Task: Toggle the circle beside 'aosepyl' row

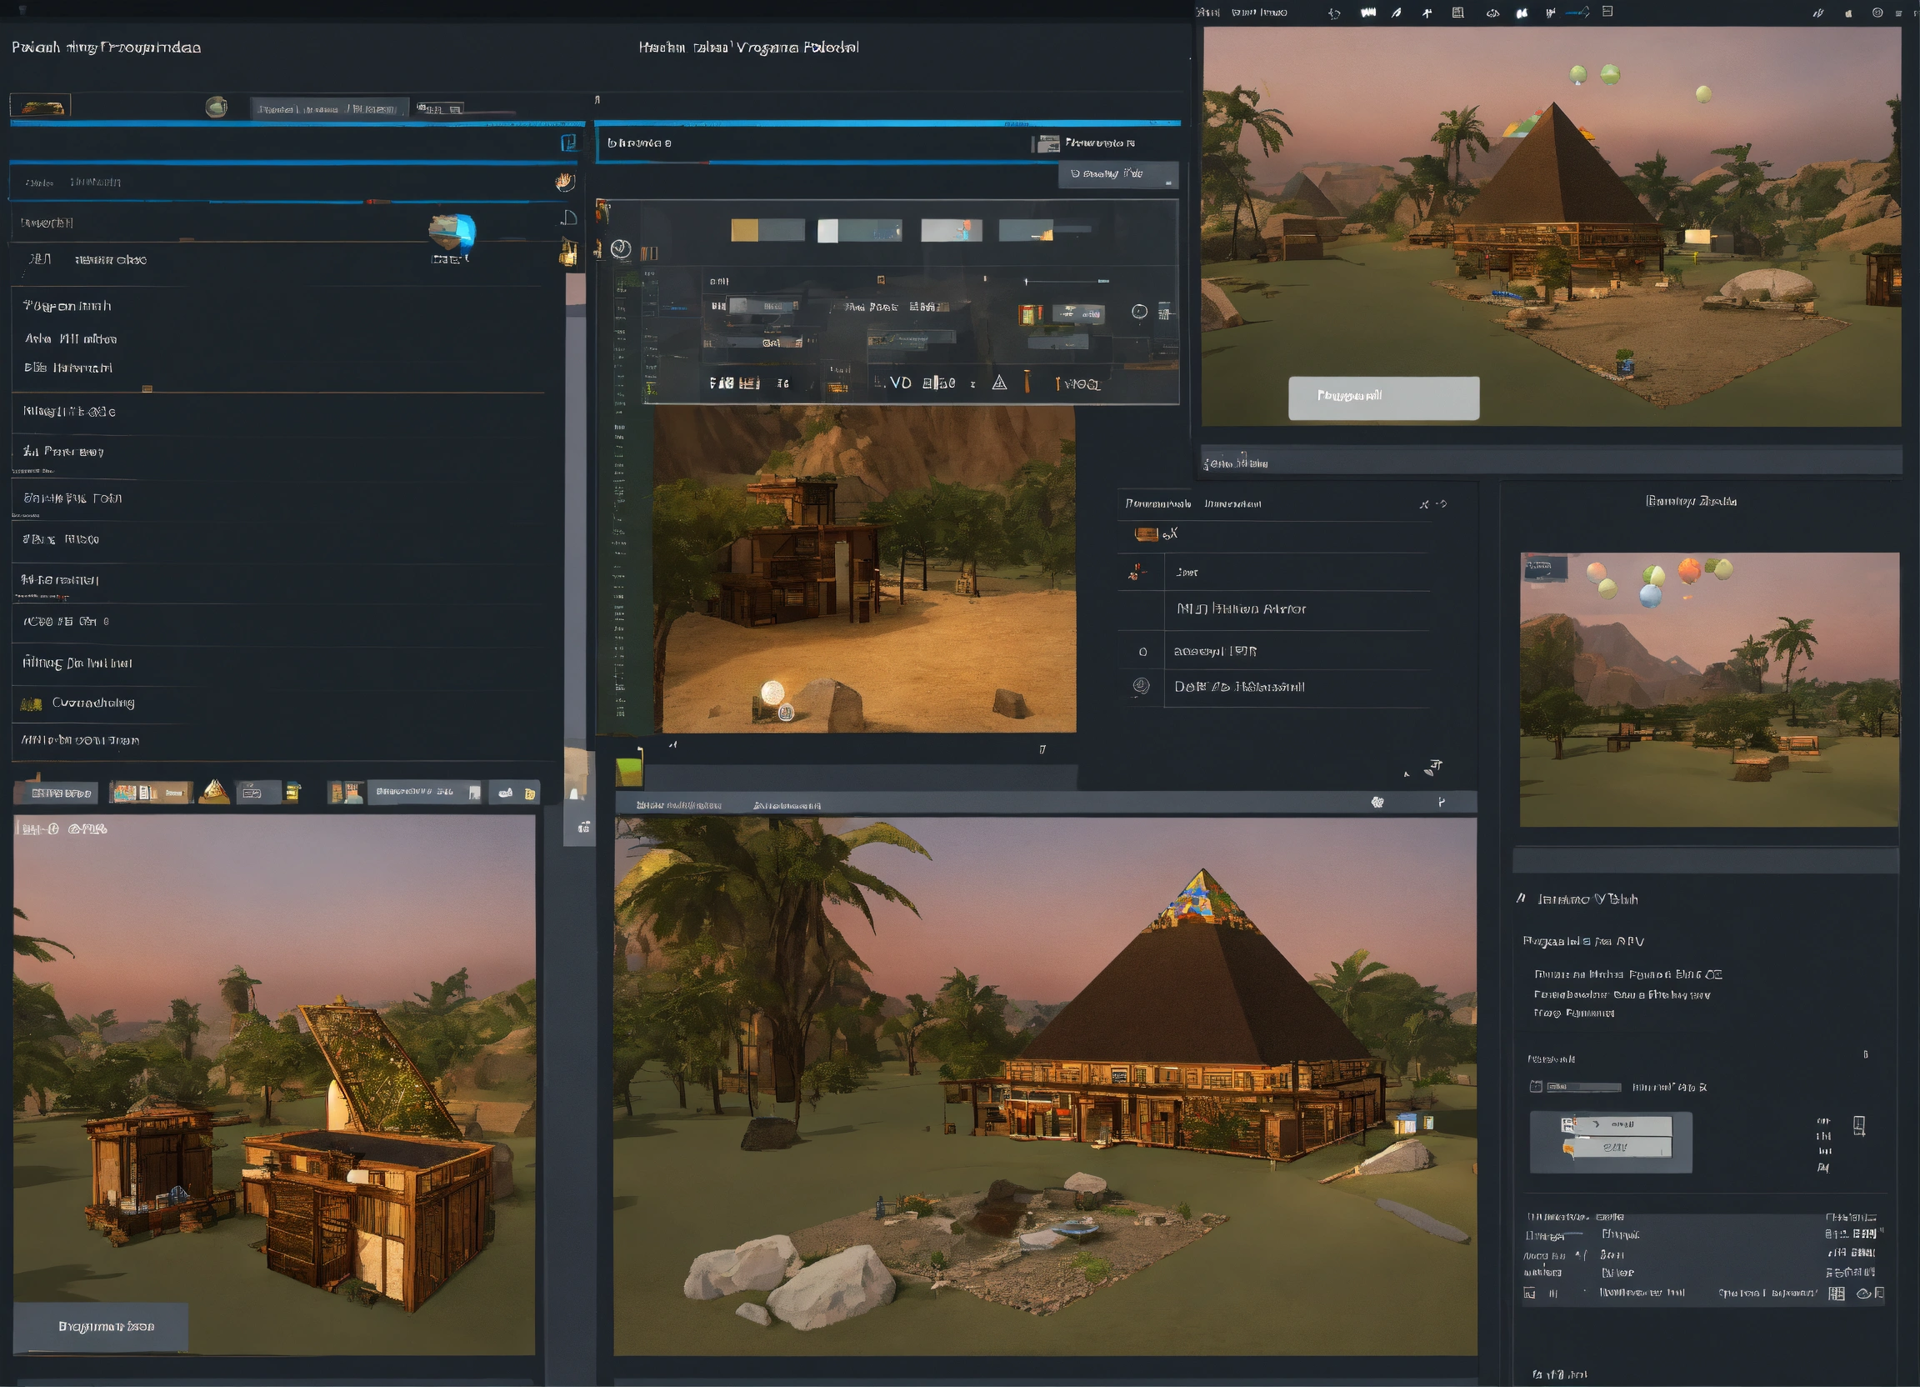Action: coord(1142,651)
